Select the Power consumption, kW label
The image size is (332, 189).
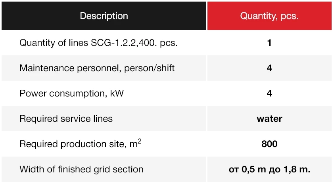click(71, 93)
